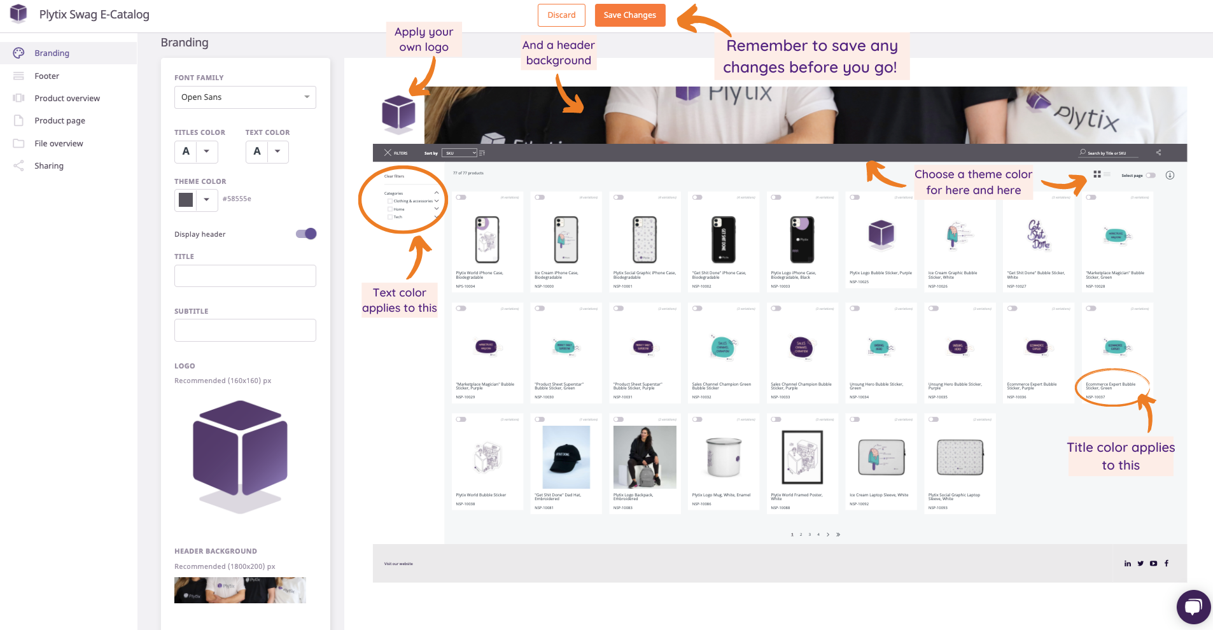Check the Clothing & accessories checkbox

(390, 201)
